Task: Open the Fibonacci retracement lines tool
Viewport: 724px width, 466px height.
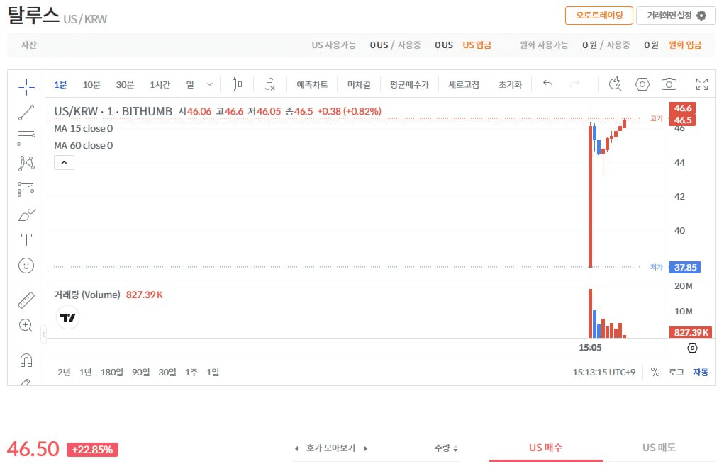Action: (x=26, y=138)
